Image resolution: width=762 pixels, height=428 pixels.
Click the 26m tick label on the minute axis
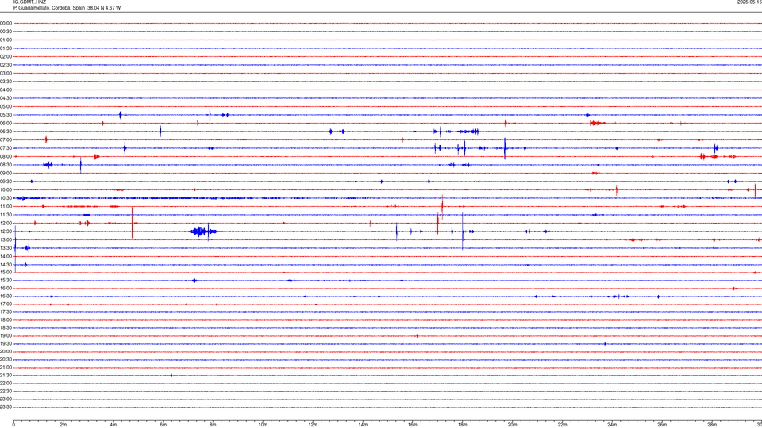coord(662,425)
